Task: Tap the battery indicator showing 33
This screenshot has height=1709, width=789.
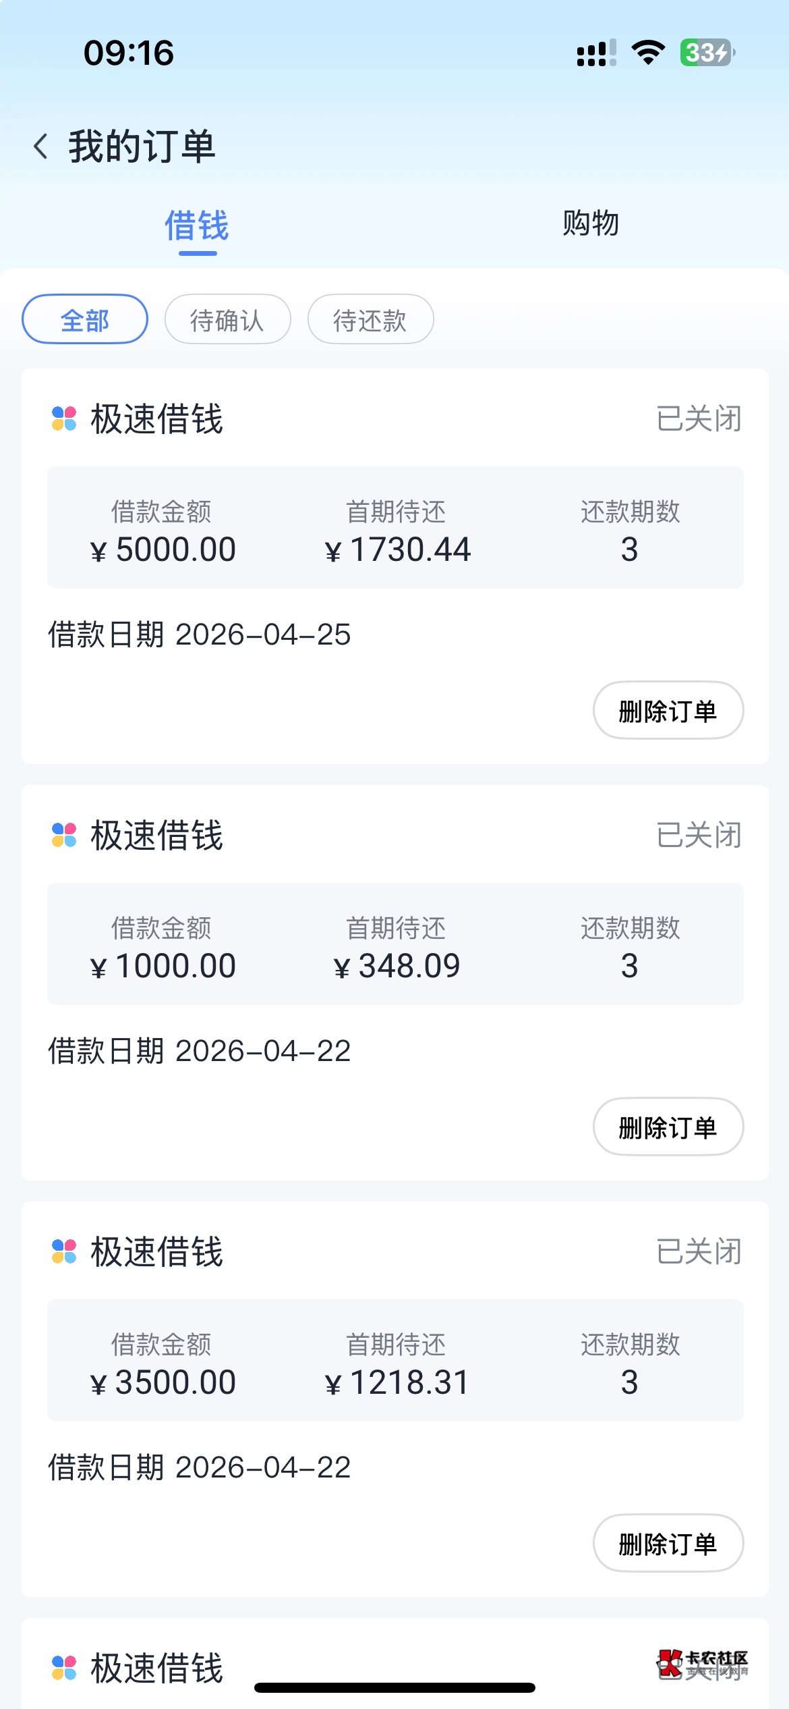Action: pyautogui.click(x=707, y=53)
